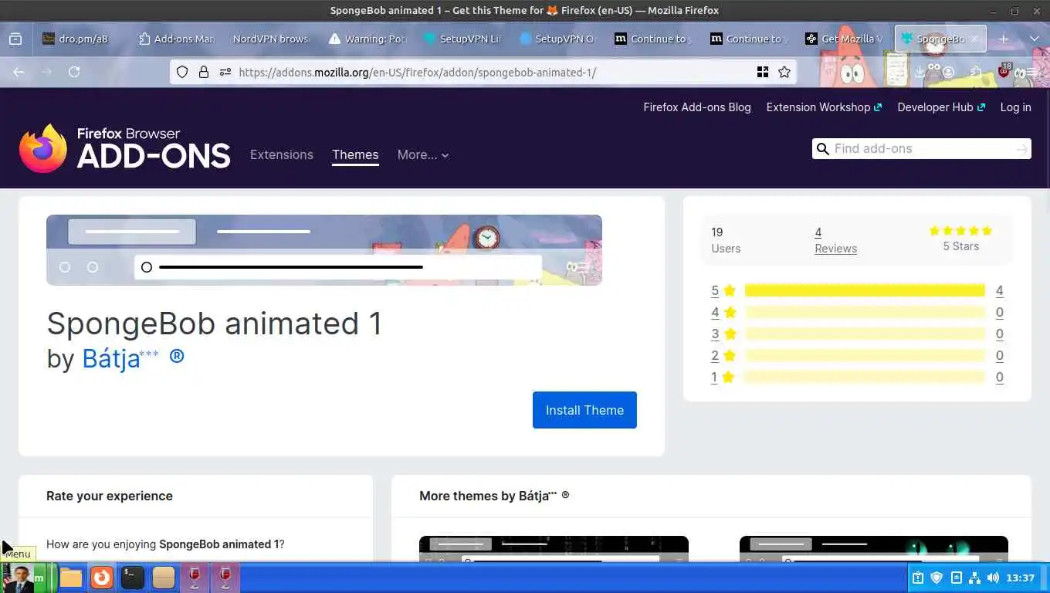This screenshot has height=593, width=1050.
Task: Open the Themes section
Action: pos(355,154)
